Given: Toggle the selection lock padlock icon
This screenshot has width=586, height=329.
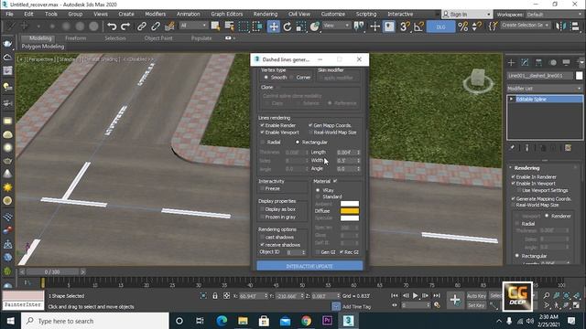Looking at the screenshot, I should [215, 296].
